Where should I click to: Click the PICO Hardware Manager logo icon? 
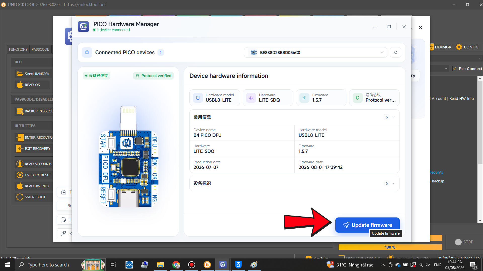83,27
